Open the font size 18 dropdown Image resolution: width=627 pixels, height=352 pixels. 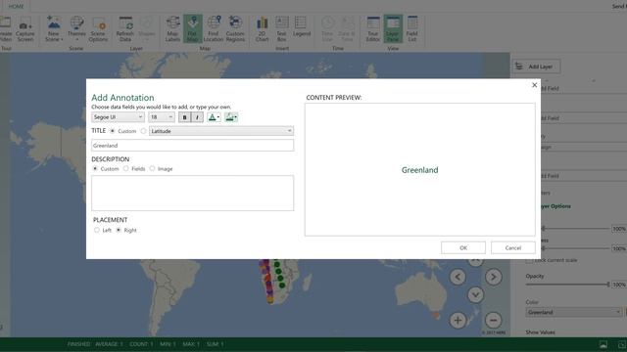(161, 117)
